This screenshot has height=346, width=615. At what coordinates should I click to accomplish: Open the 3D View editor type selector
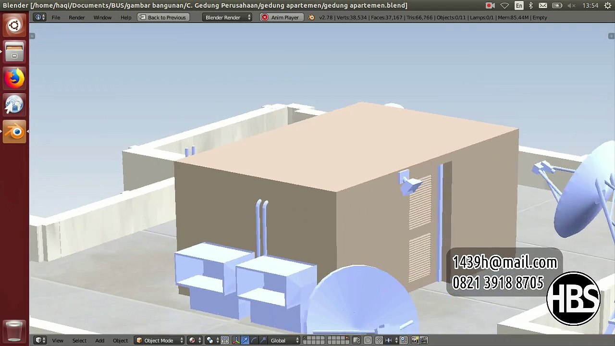pos(40,340)
